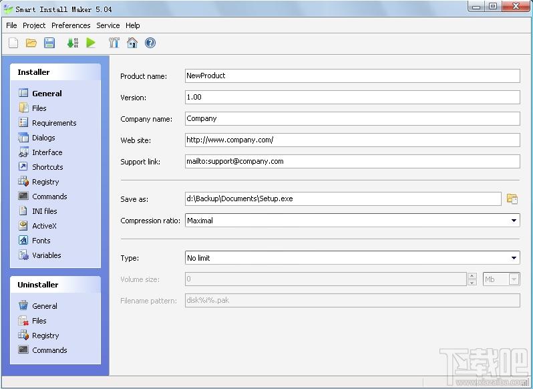The image size is (533, 389).
Task: Open the Project menu
Action: tap(34, 25)
